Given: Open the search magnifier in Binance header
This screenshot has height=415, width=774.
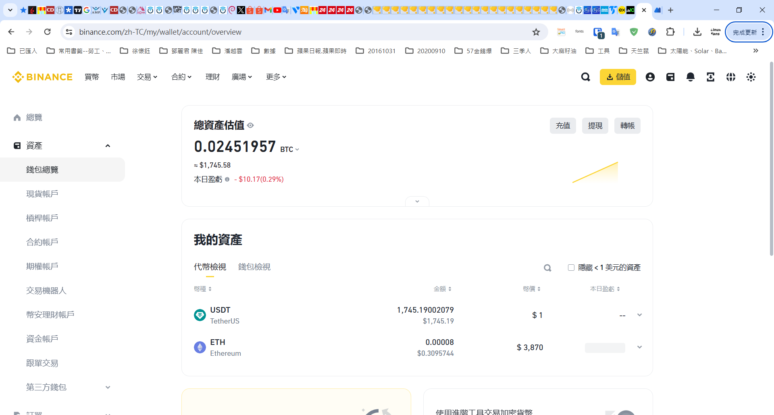Looking at the screenshot, I should pos(585,77).
